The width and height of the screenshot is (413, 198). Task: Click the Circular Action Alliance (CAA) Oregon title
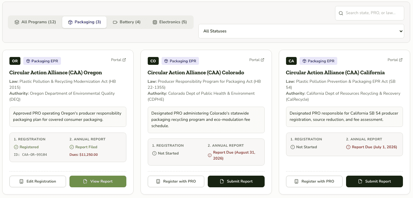coord(56,73)
